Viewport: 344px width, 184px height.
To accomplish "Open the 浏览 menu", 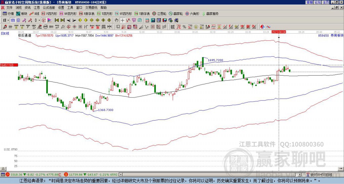I will tap(19, 8).
